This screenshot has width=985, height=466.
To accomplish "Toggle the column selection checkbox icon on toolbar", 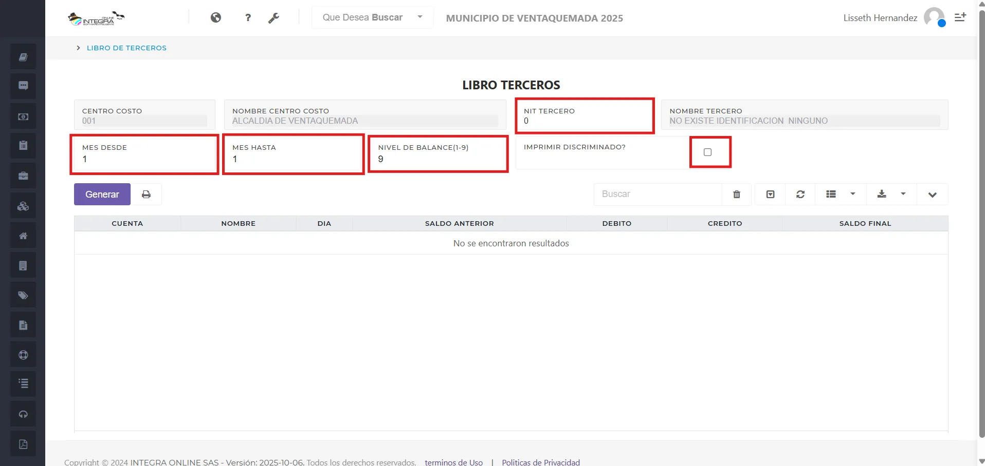I will [770, 194].
